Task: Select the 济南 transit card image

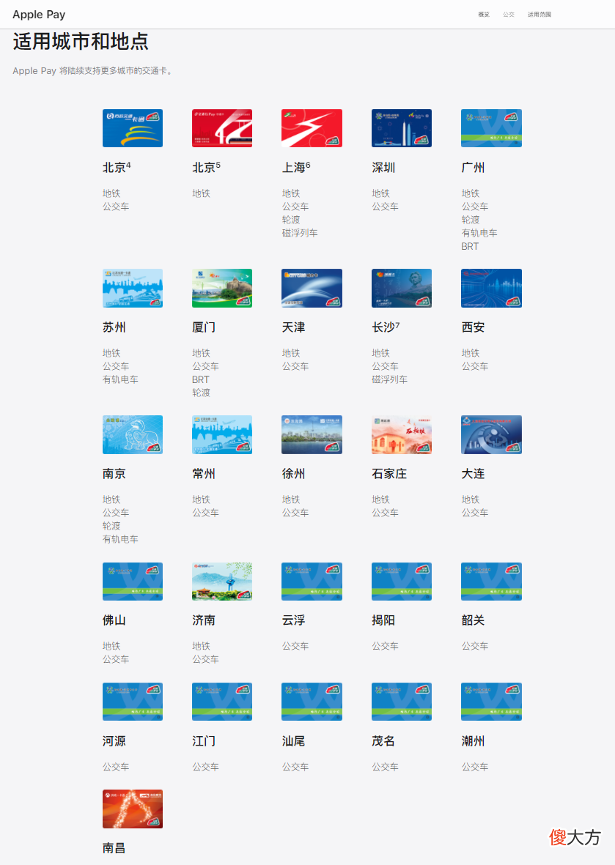Action: (x=222, y=582)
